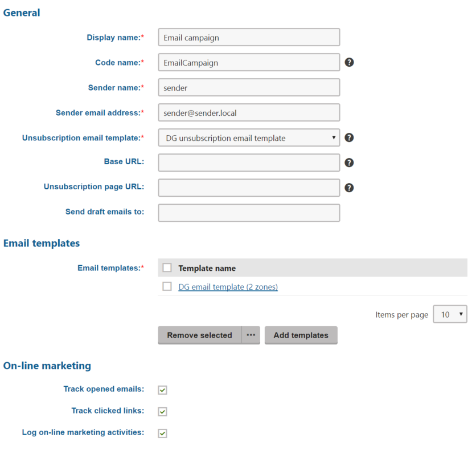Viewport: 472px width, 450px height.
Task: Click the ellipsis actions button near Remove selected
Action: tap(251, 335)
